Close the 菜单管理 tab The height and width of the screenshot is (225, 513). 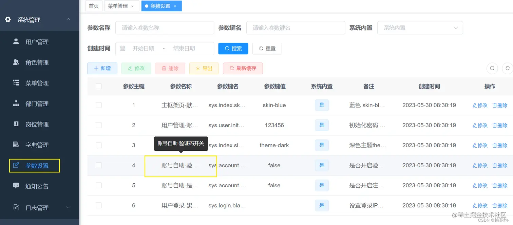coord(132,6)
